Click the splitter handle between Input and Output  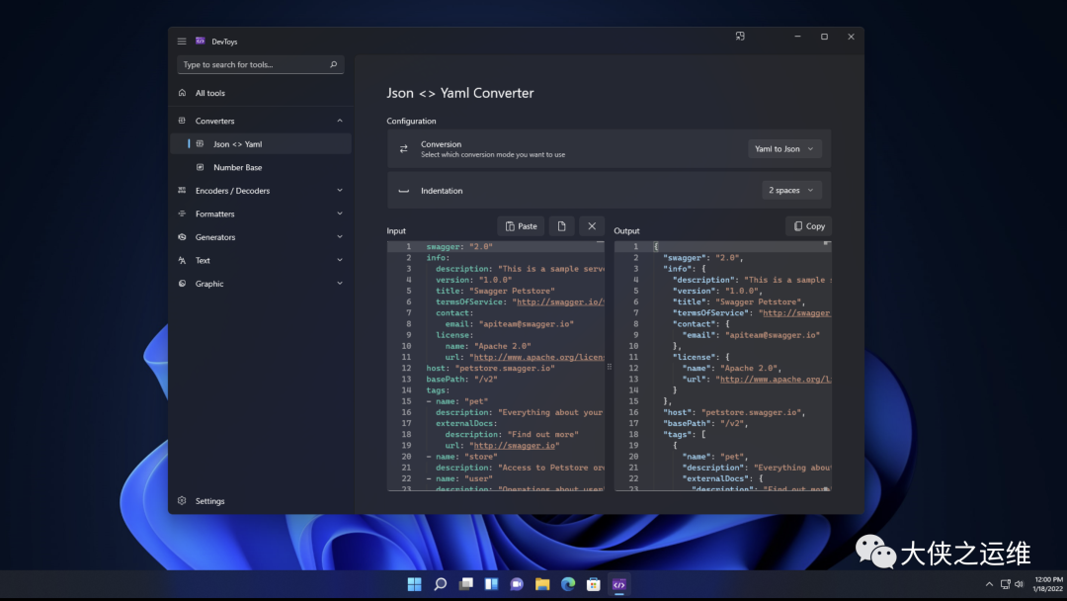click(x=609, y=366)
